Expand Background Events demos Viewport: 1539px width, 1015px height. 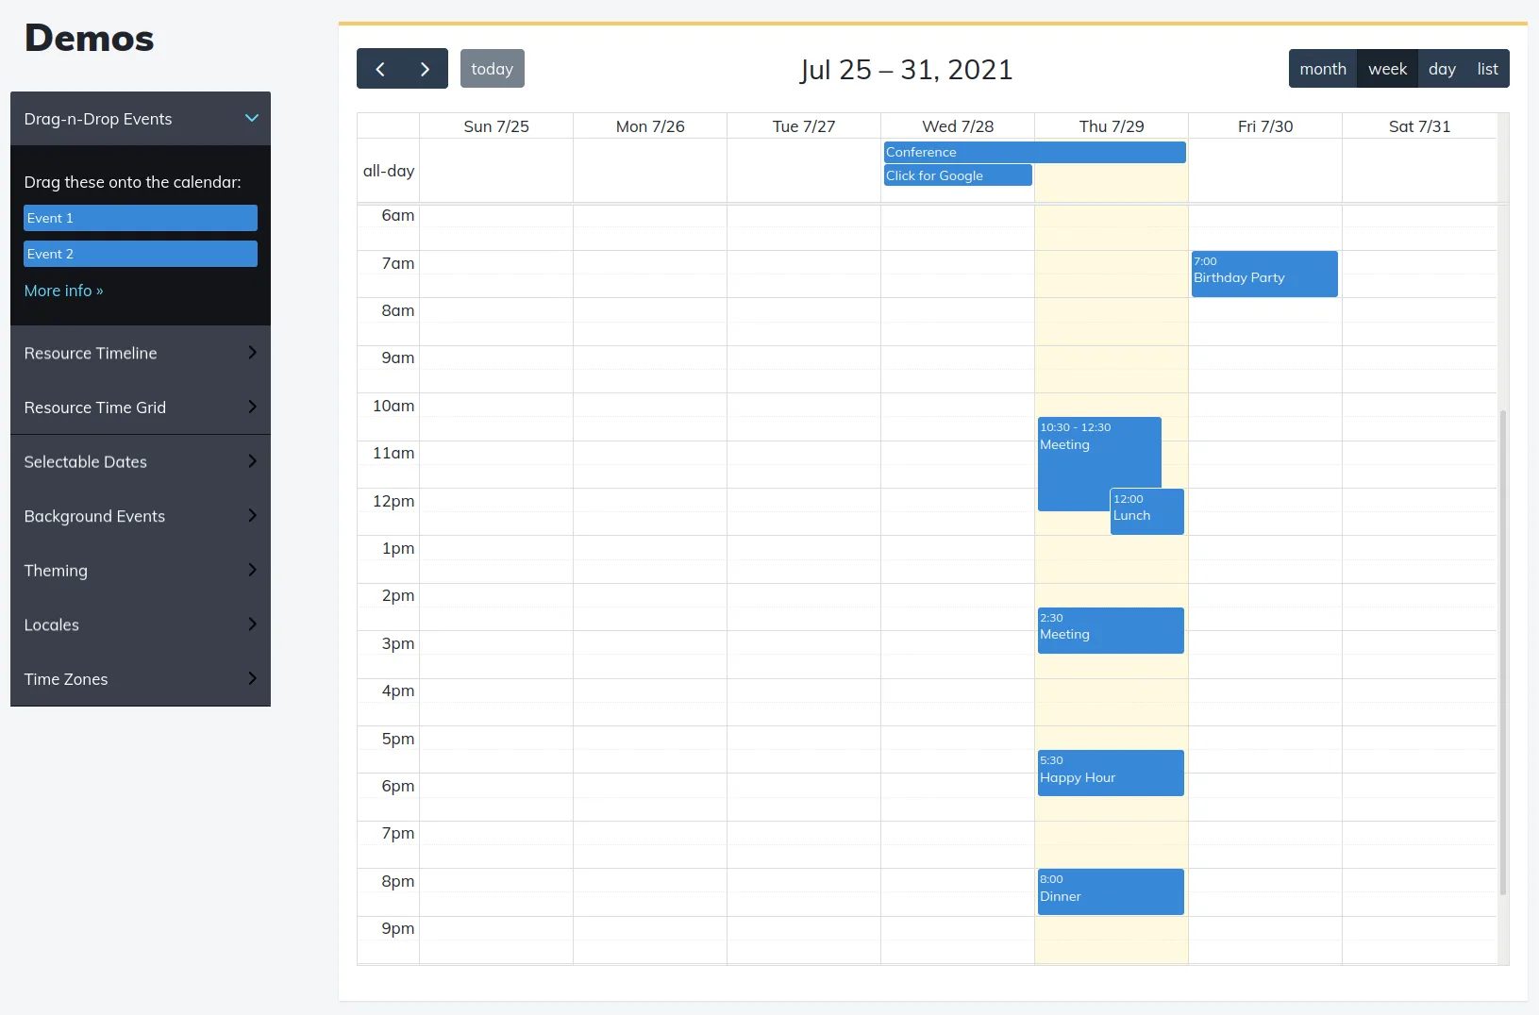point(141,516)
